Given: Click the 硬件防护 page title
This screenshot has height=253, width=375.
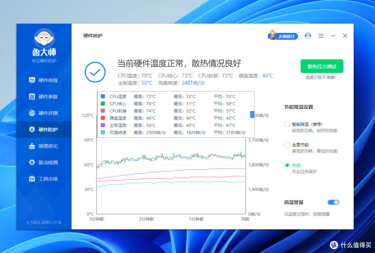Looking at the screenshot, I should pos(93,36).
